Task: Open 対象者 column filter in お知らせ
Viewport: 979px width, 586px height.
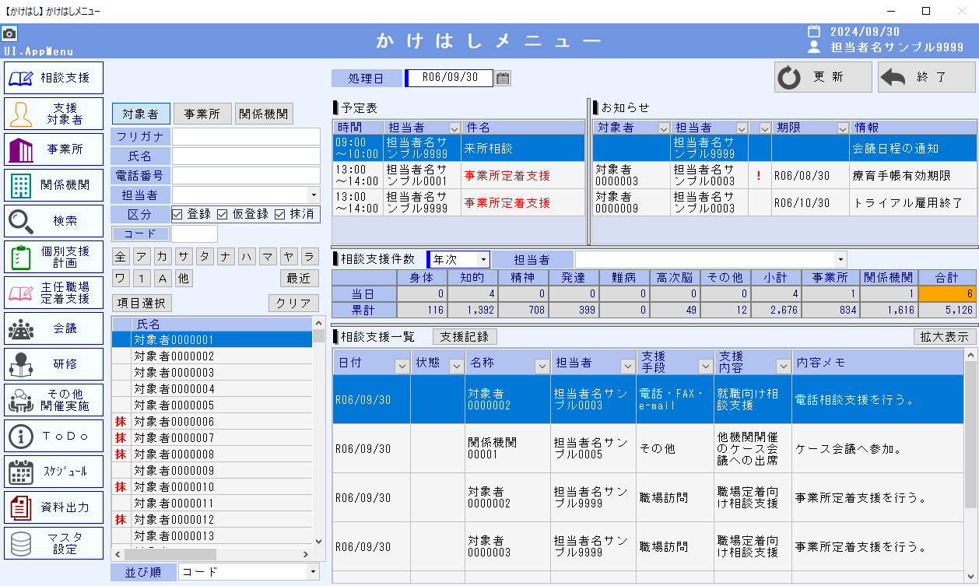Action: coord(664,128)
